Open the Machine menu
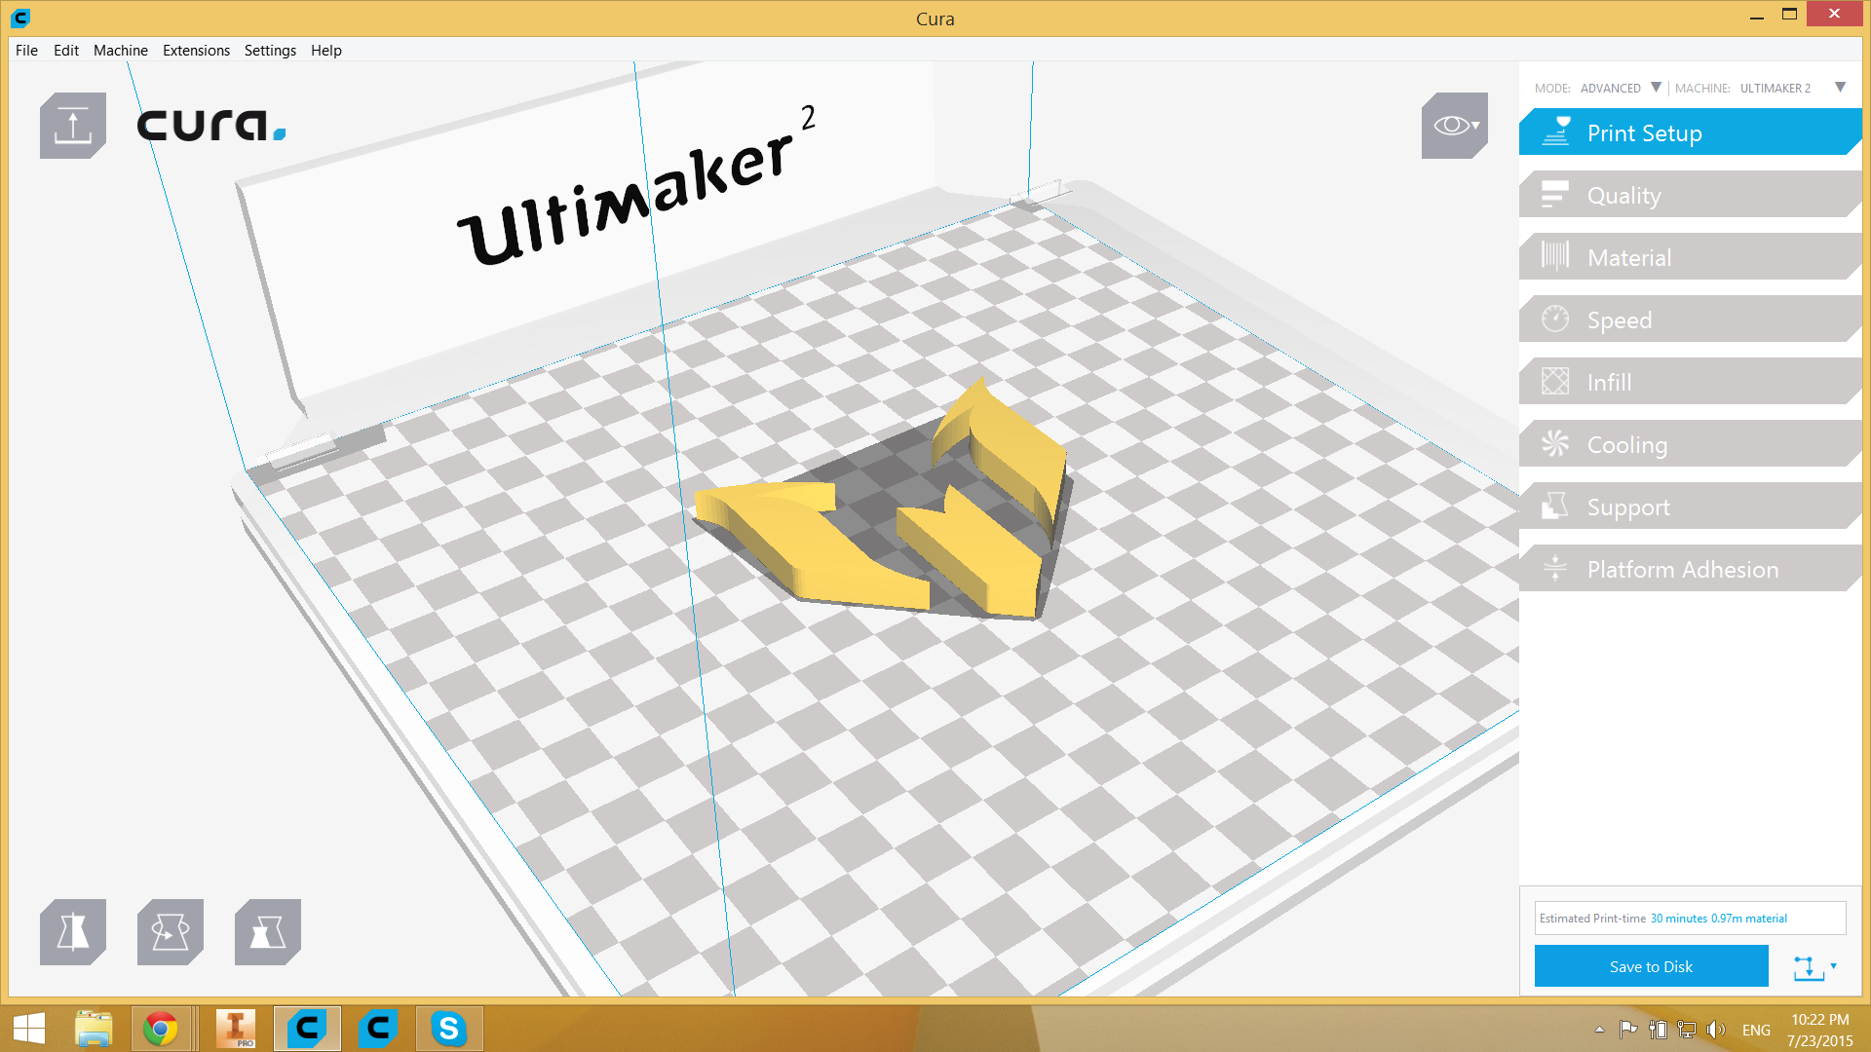This screenshot has height=1052, width=1871. pos(121,50)
